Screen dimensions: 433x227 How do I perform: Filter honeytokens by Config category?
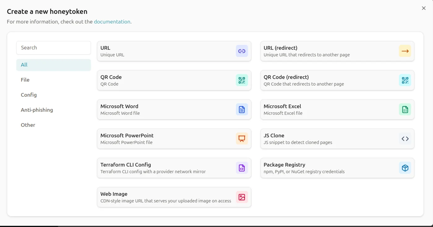[54, 95]
